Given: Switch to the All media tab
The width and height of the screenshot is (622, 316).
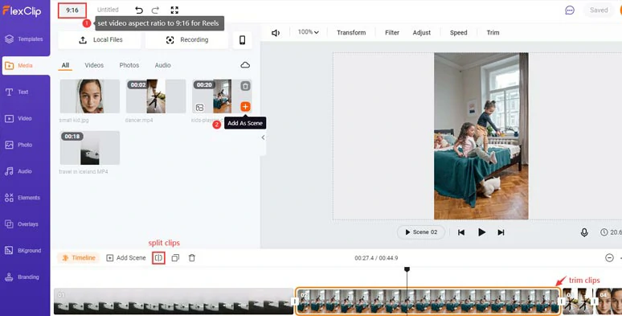Looking at the screenshot, I should 65,65.
